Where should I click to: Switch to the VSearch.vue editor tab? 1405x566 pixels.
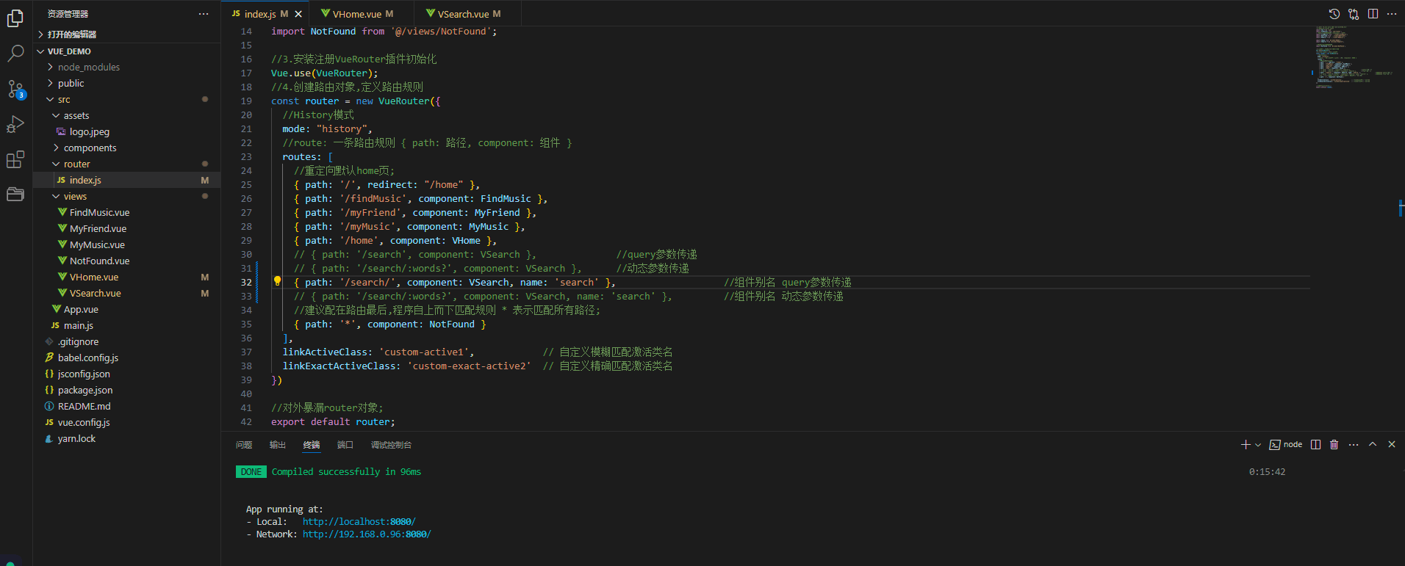(467, 14)
